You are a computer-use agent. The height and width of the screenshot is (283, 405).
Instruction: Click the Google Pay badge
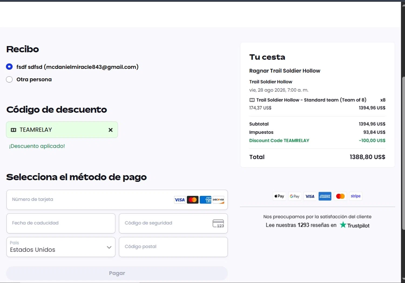[295, 196]
